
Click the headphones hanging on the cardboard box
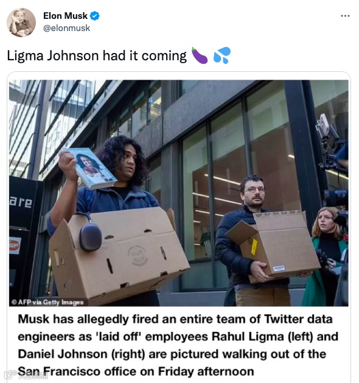[x=90, y=236]
